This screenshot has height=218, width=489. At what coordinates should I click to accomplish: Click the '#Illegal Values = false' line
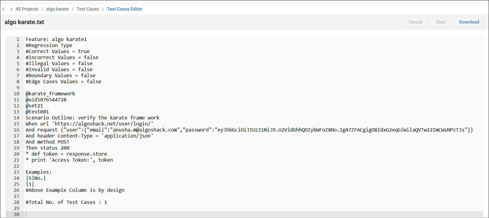[59, 63]
